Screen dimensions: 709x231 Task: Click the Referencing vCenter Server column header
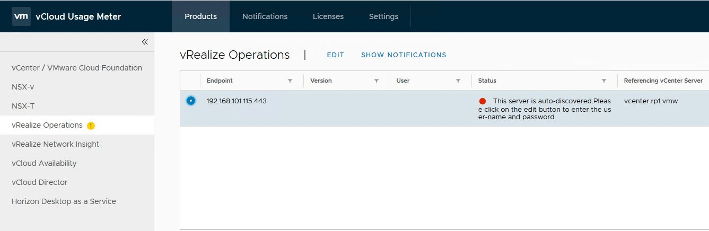663,81
